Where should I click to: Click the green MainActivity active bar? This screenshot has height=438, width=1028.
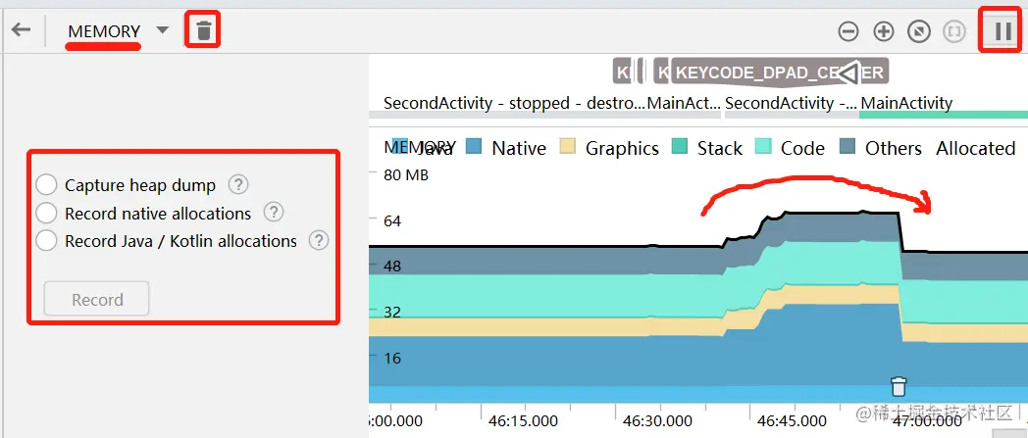943,115
